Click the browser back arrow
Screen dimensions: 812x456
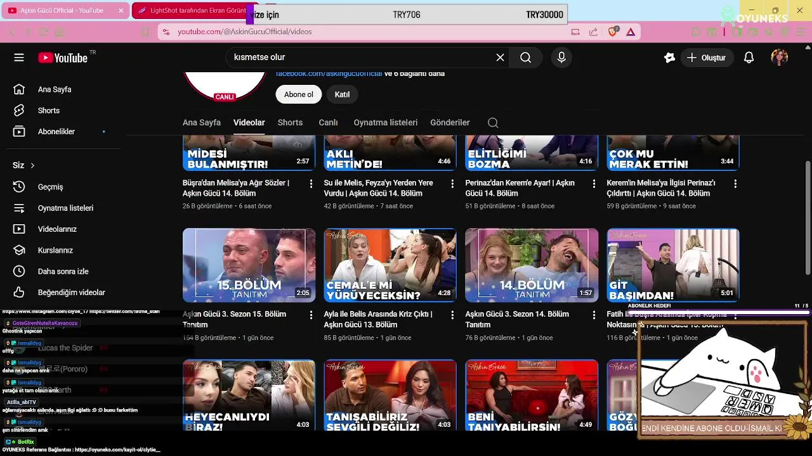pos(11,32)
